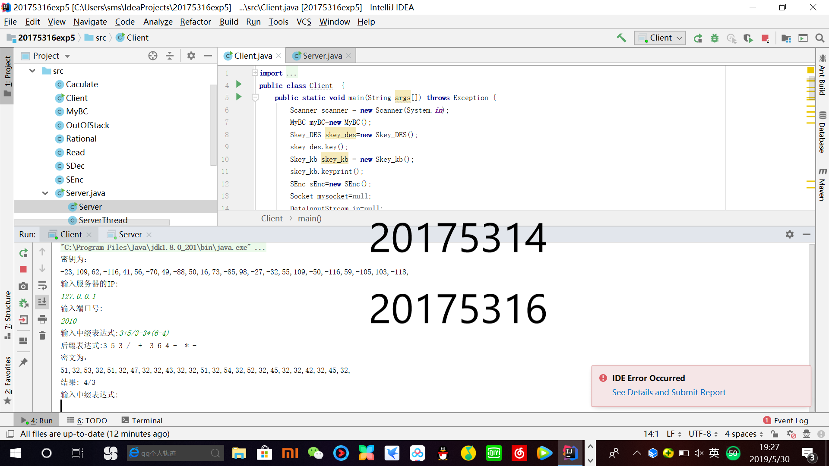Stop the running process in Run panel

pyautogui.click(x=23, y=269)
